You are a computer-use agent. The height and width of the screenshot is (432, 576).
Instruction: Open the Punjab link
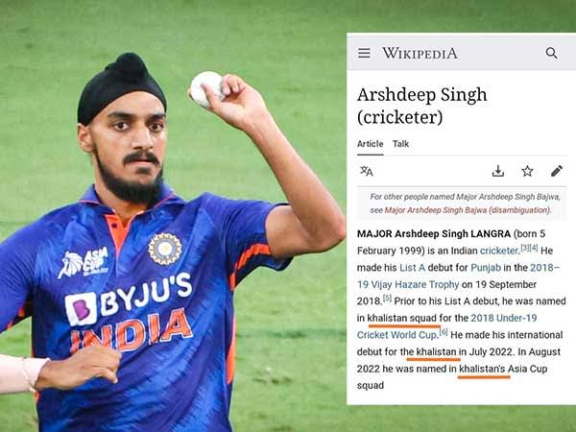486,268
